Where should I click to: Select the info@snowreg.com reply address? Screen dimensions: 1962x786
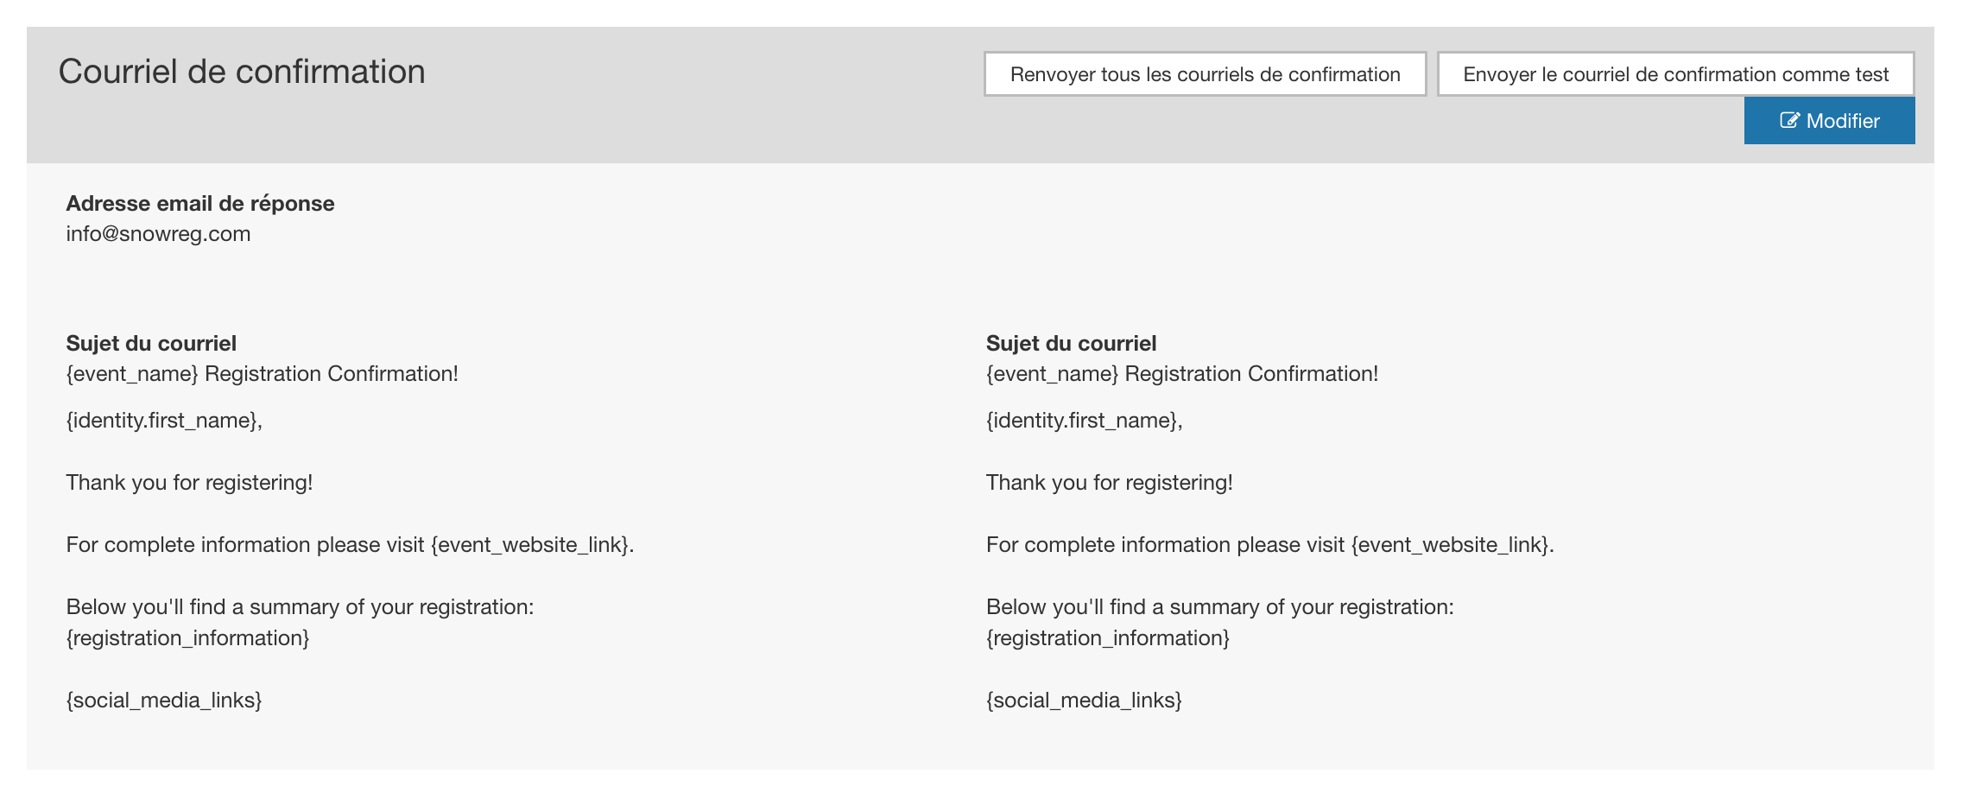[x=158, y=234]
